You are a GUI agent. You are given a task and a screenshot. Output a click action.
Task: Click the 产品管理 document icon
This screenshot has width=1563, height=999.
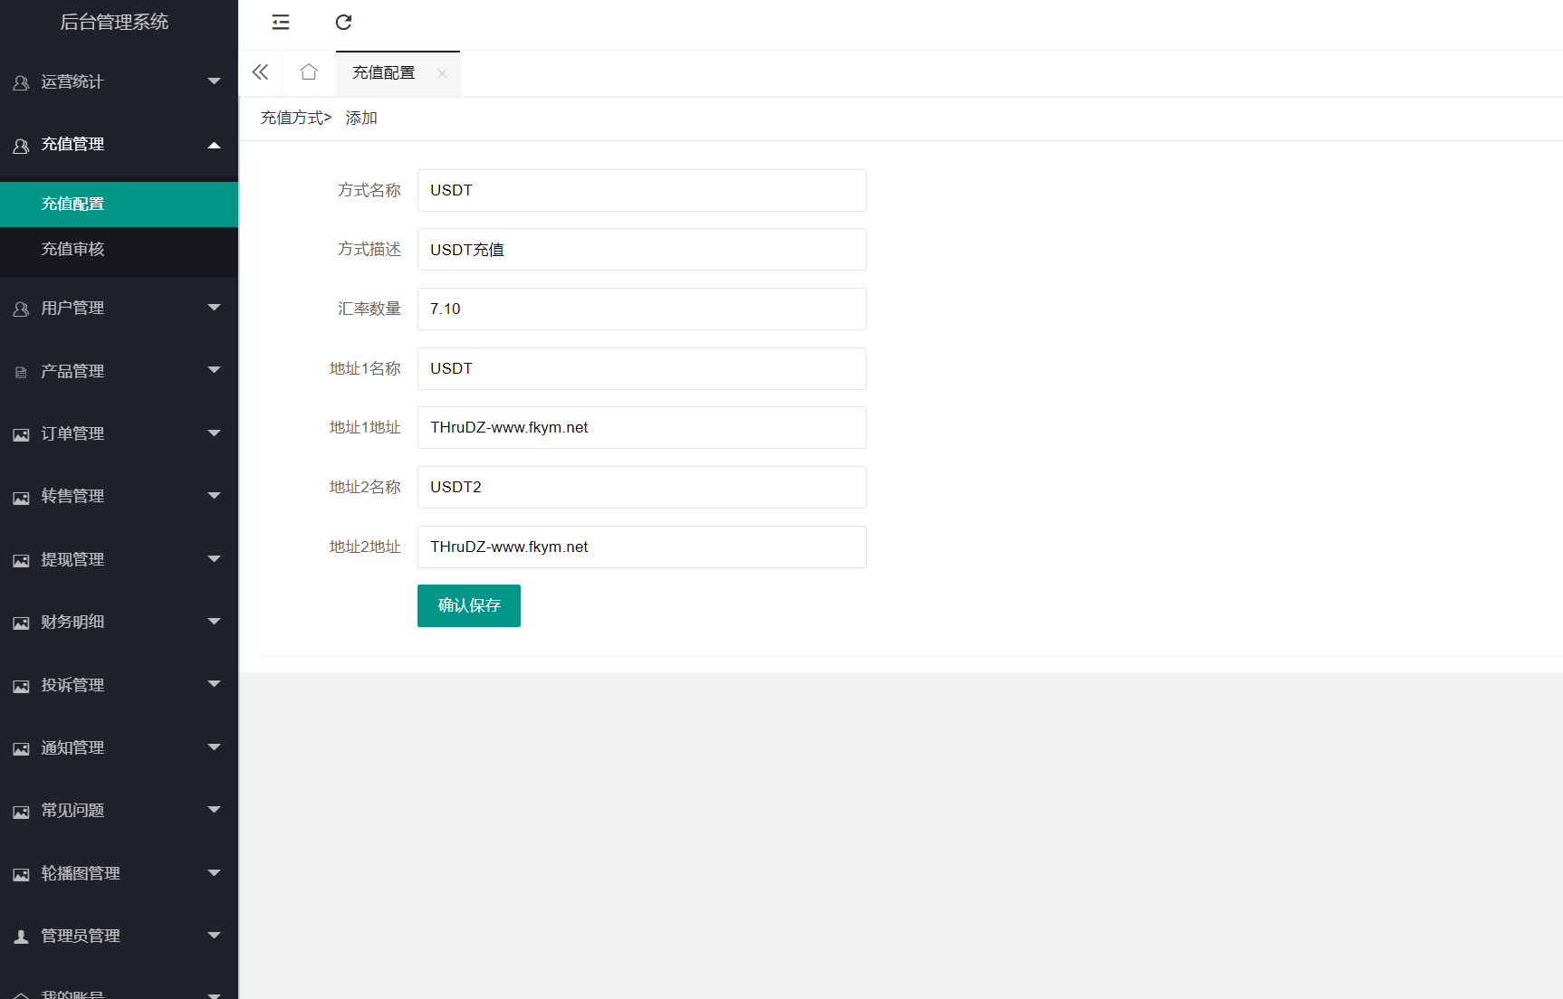(x=20, y=371)
